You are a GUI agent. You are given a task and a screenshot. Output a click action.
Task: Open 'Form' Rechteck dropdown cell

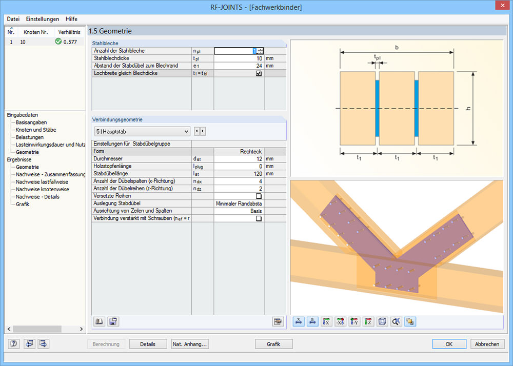(239, 151)
